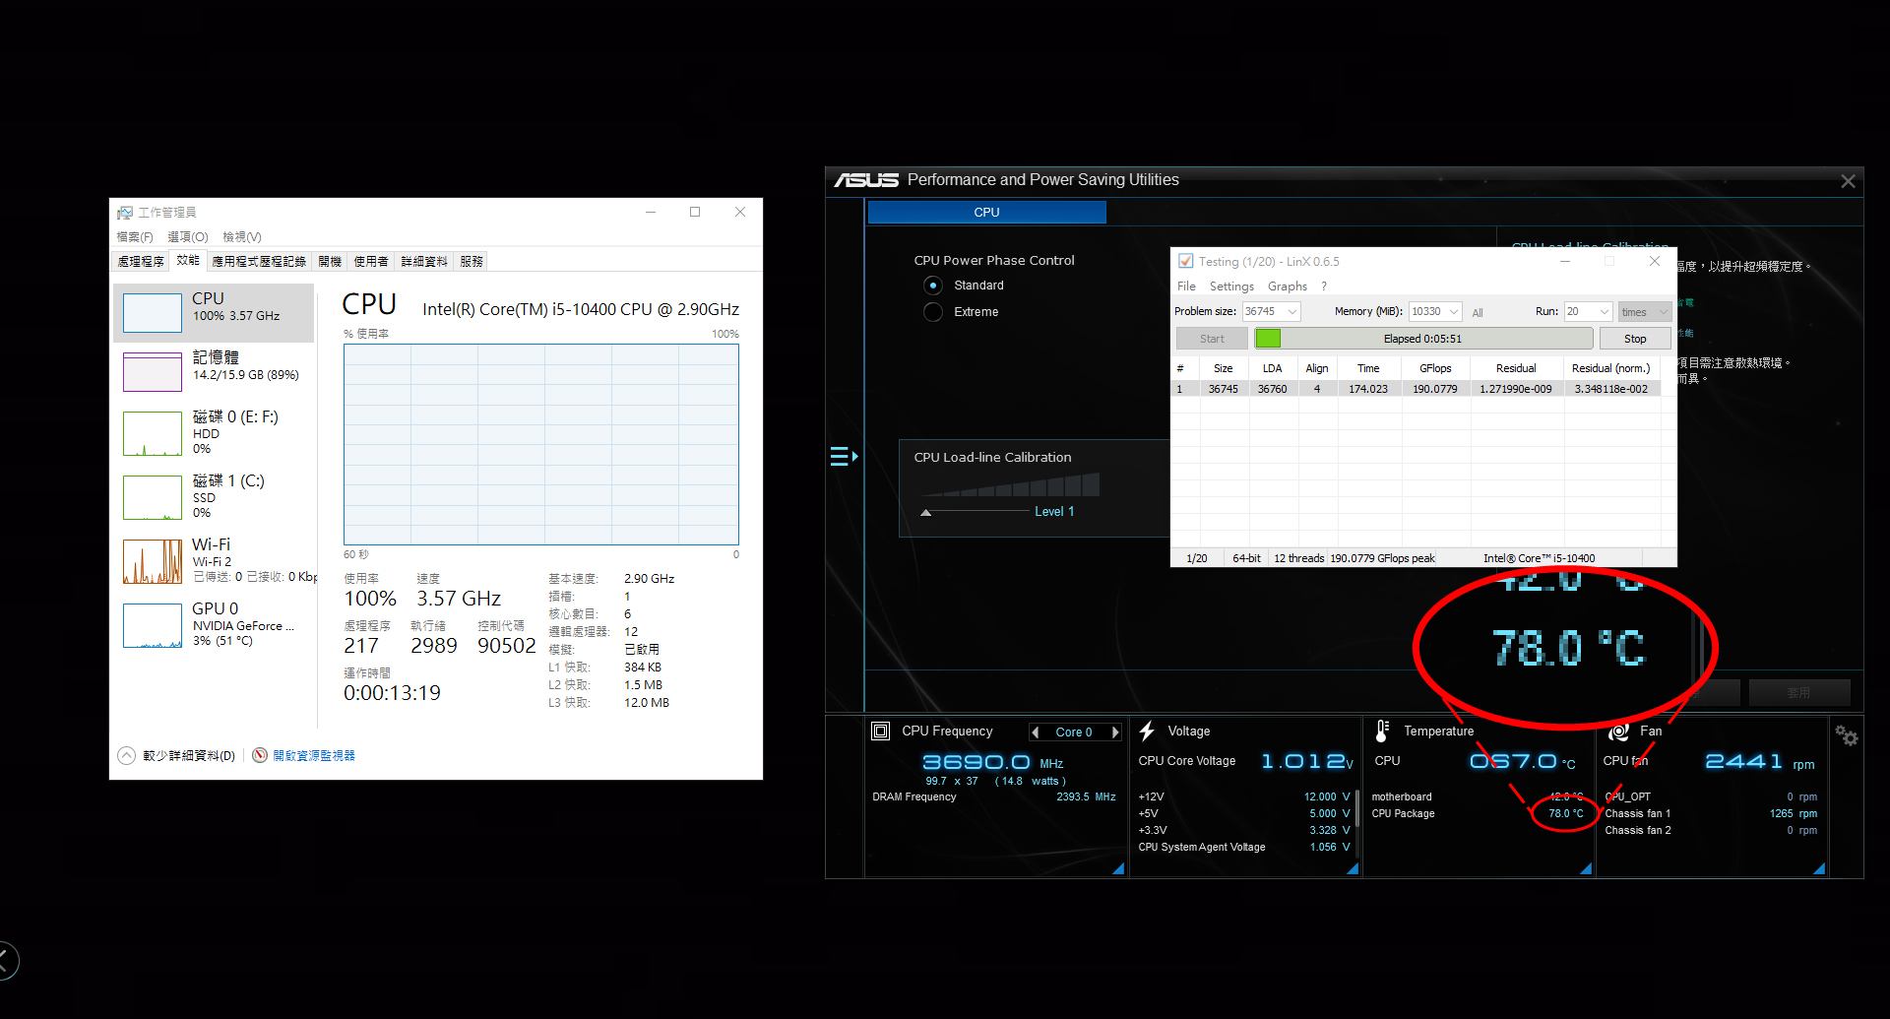
Task: Switch to the 開機 tab
Action: (x=330, y=262)
